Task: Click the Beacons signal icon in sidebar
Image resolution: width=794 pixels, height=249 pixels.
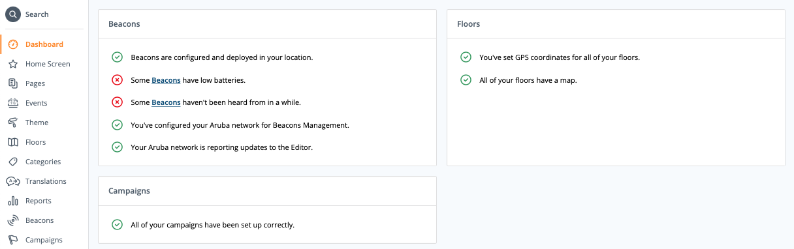Action: pos(13,220)
